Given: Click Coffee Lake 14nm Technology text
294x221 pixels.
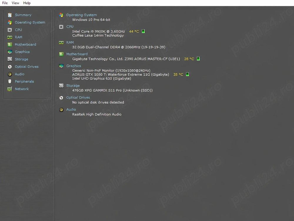Looking at the screenshot, I should [x=98, y=35].
